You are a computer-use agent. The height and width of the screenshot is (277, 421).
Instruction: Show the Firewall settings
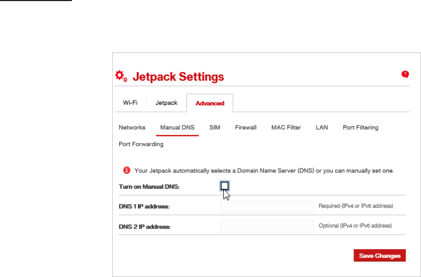pos(246,128)
